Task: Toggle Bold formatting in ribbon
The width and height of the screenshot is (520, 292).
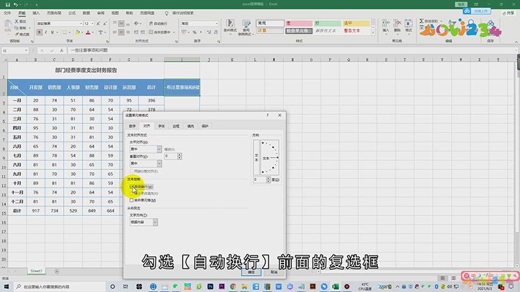Action: tap(40, 32)
